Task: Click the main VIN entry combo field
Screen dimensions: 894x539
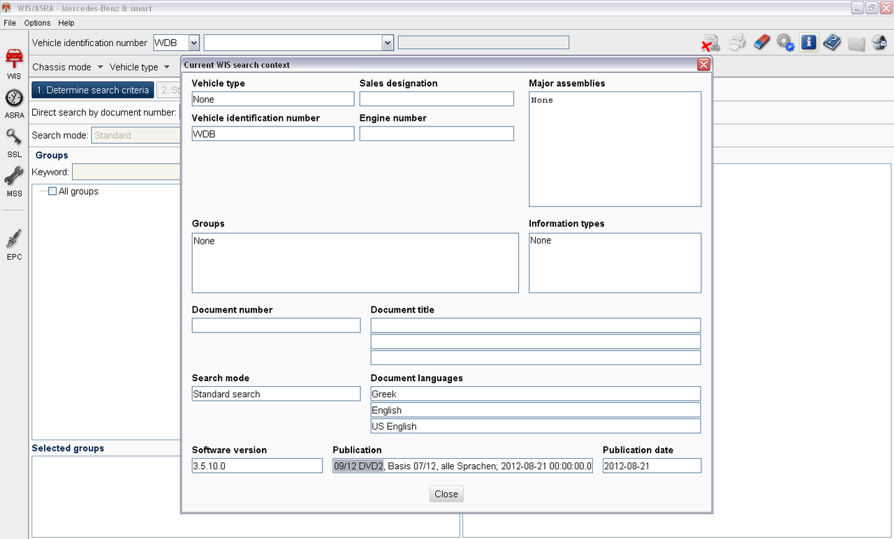Action: [x=299, y=43]
